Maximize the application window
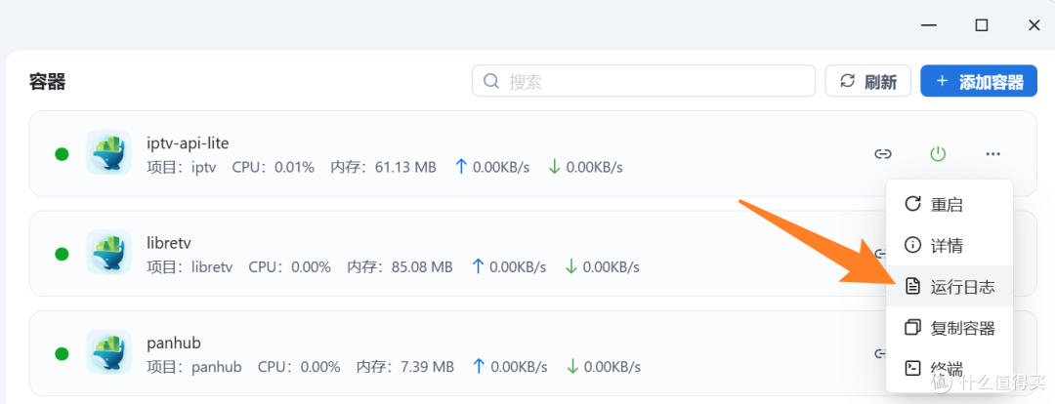The width and height of the screenshot is (1055, 404). (x=982, y=24)
